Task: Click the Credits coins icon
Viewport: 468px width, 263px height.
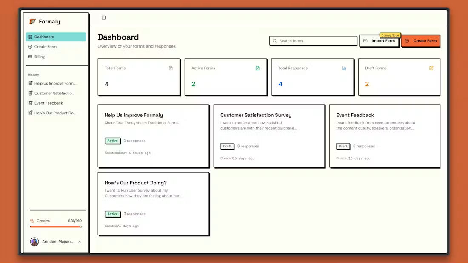Action: (x=32, y=221)
